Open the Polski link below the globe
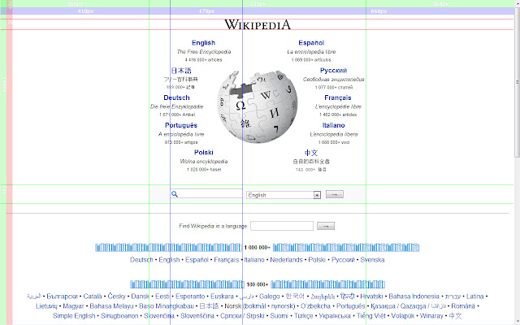520x325 pixels. tap(204, 152)
